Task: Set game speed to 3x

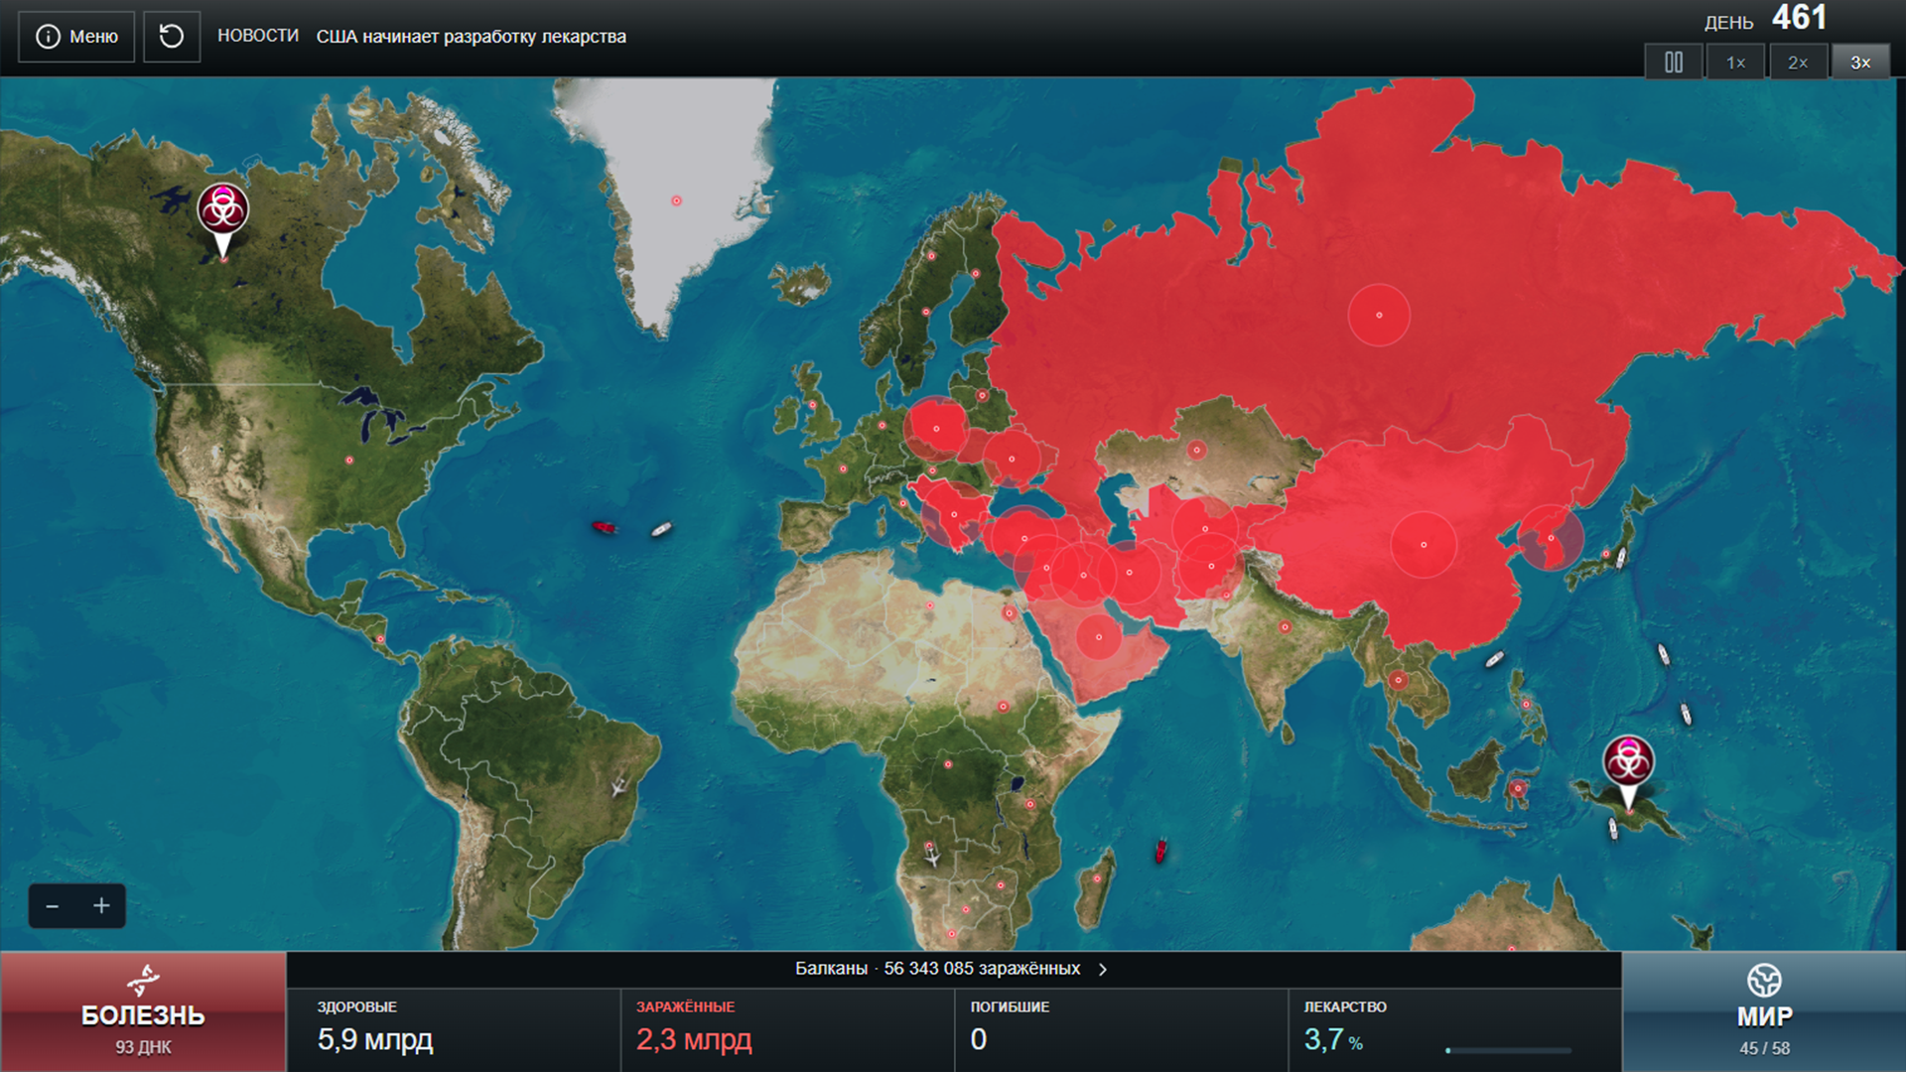Action: (x=1860, y=63)
